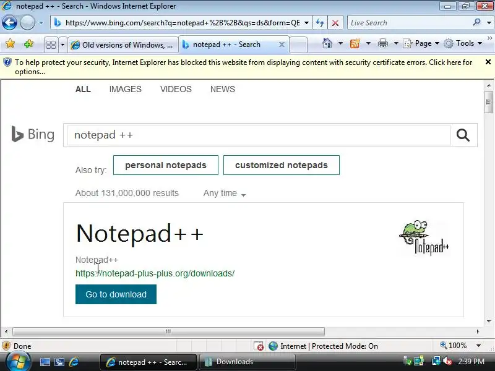Click the Bing search query box
Image resolution: width=495 pixels, height=371 pixels.
point(259,135)
